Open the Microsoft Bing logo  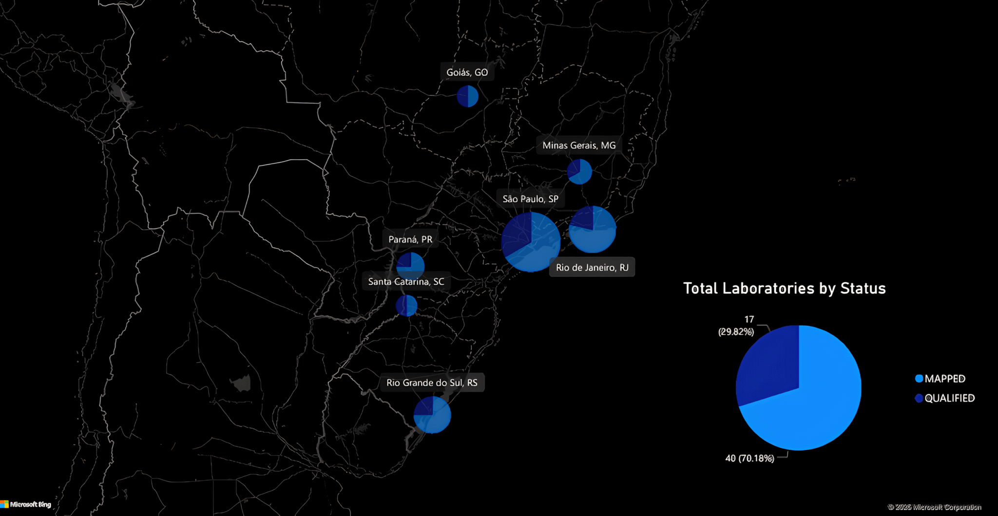click(x=26, y=504)
